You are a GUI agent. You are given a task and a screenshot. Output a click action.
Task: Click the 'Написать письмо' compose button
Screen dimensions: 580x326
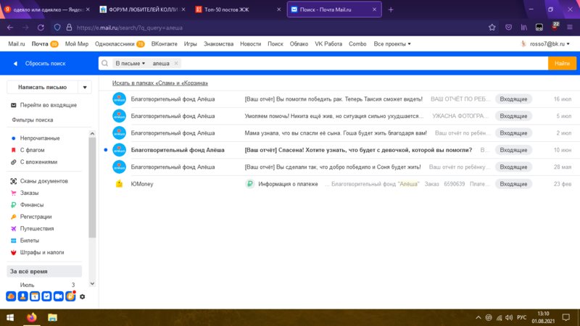tap(43, 87)
